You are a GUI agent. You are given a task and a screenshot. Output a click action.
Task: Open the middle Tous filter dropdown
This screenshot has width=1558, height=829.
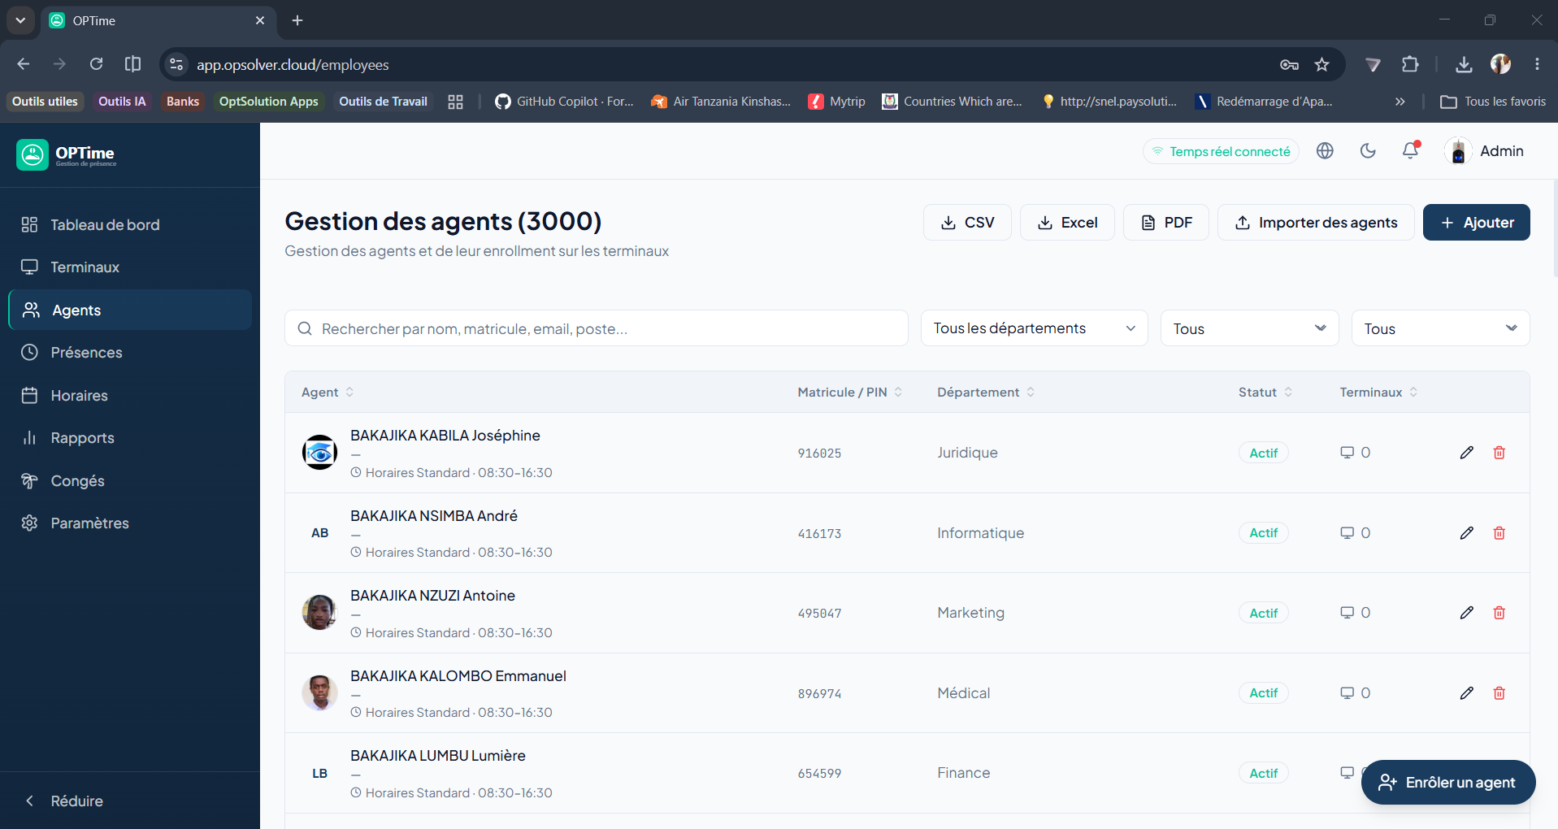point(1249,328)
